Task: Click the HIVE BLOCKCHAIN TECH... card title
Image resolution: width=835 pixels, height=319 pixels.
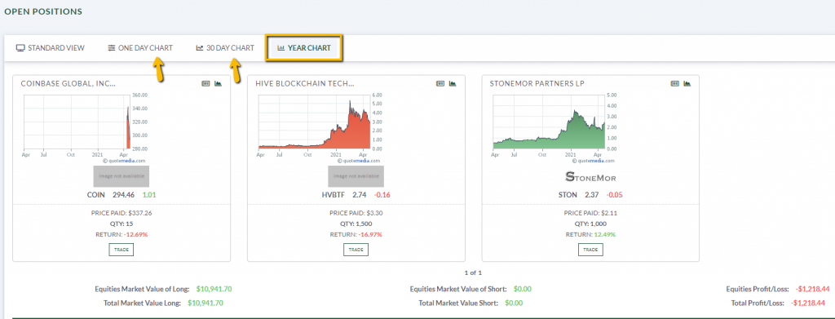Action: (x=305, y=83)
